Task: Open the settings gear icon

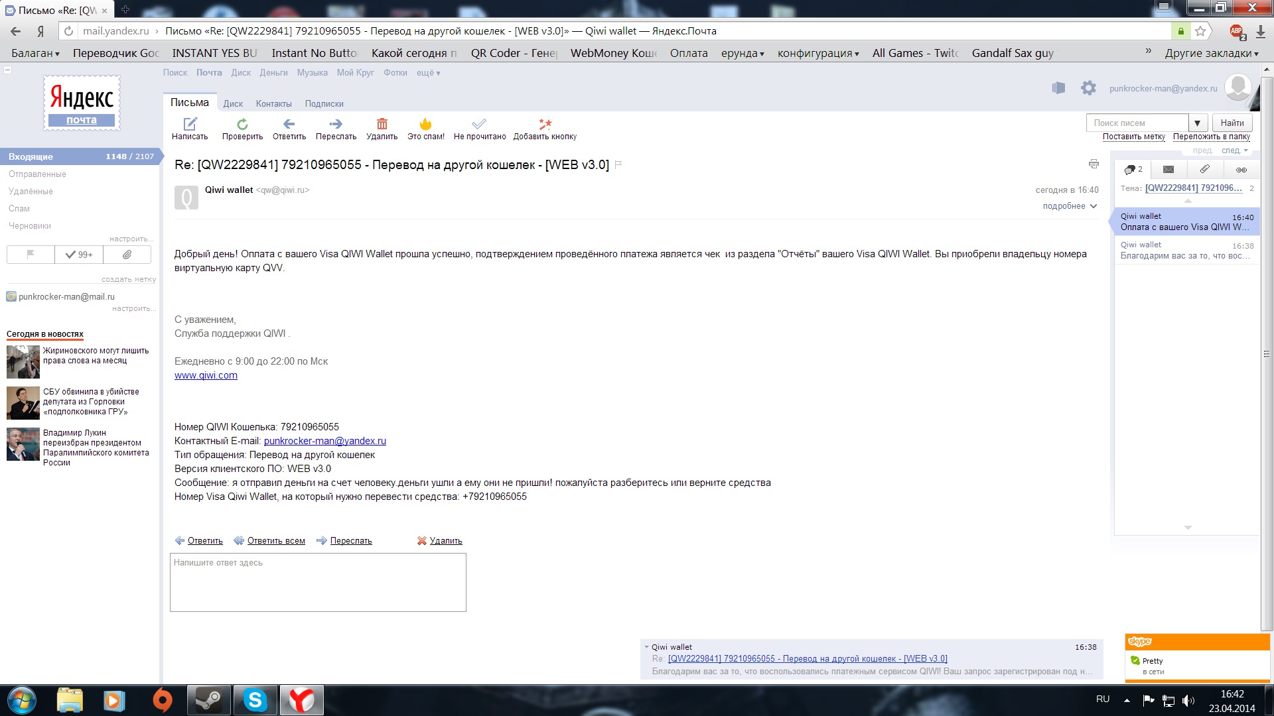Action: (x=1088, y=88)
